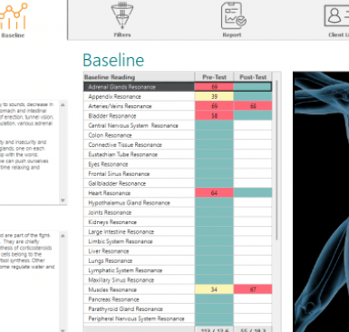Select Parathyroid Gland Resonance row
Image resolution: width=349 pixels, height=332 pixels.
point(178,309)
